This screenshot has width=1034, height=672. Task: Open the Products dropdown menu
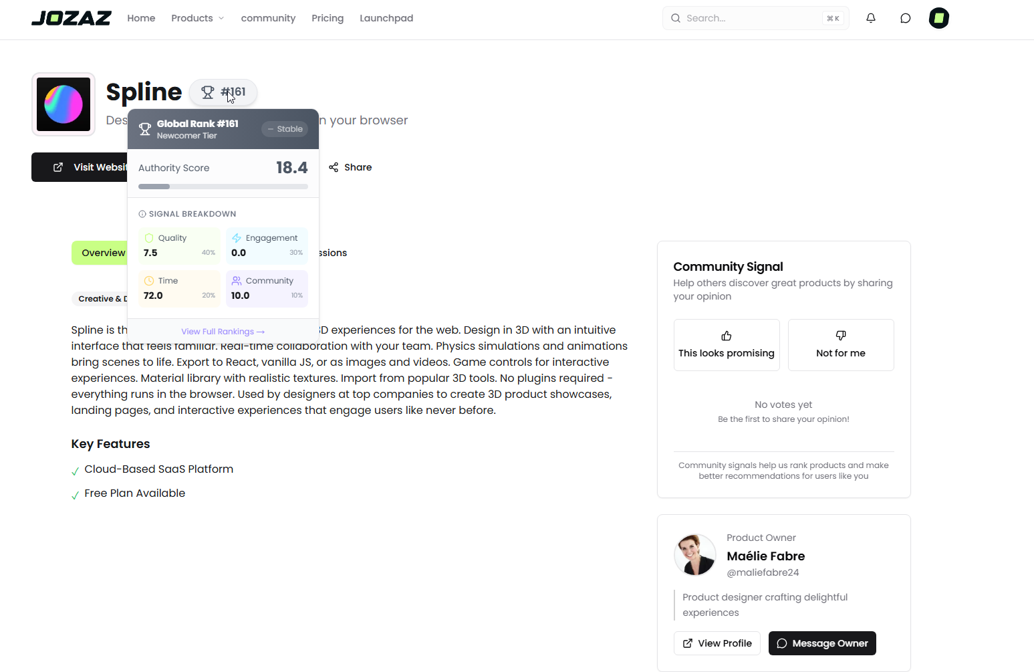[197, 18]
